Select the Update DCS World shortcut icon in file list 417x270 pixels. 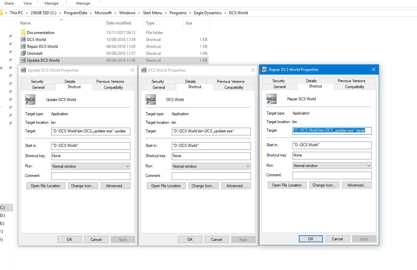[x=23, y=60]
